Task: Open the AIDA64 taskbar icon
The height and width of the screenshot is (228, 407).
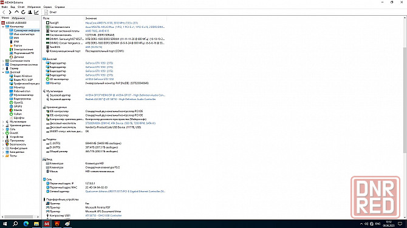Action: 47,224
